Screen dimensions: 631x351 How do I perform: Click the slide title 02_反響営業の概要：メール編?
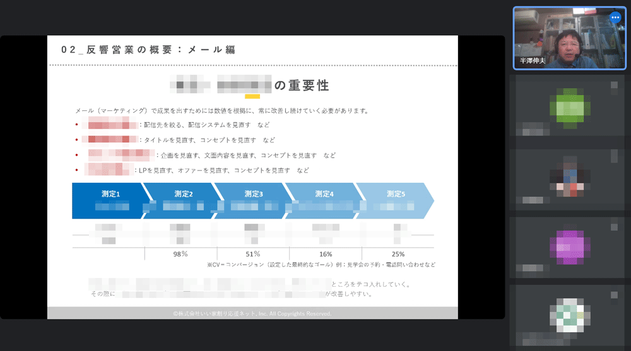148,50
